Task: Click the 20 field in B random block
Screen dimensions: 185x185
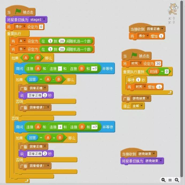Action: [x=62, y=49]
